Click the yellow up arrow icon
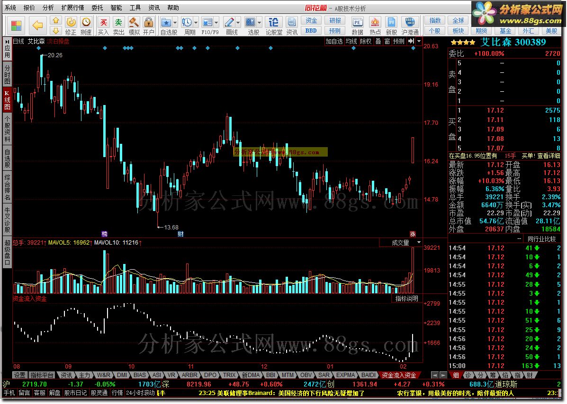Screen dimensions: 567x404 pyautogui.click(x=56, y=21)
